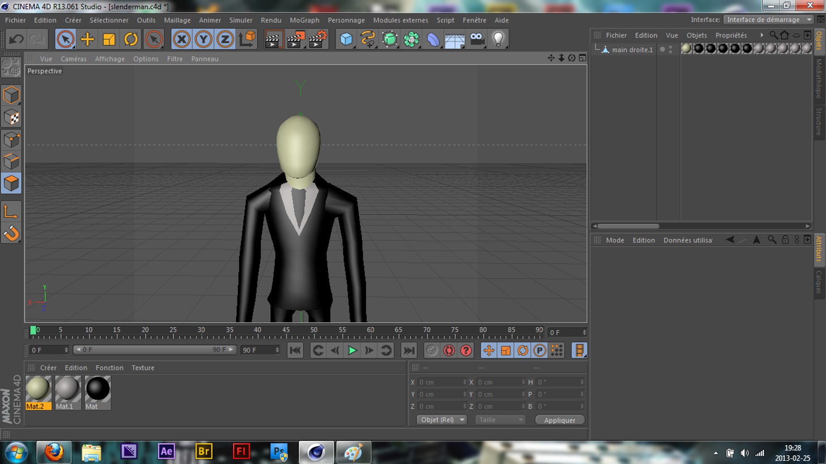Viewport: 826px width, 464px height.
Task: Open After Effects from the taskbar
Action: coord(166,452)
